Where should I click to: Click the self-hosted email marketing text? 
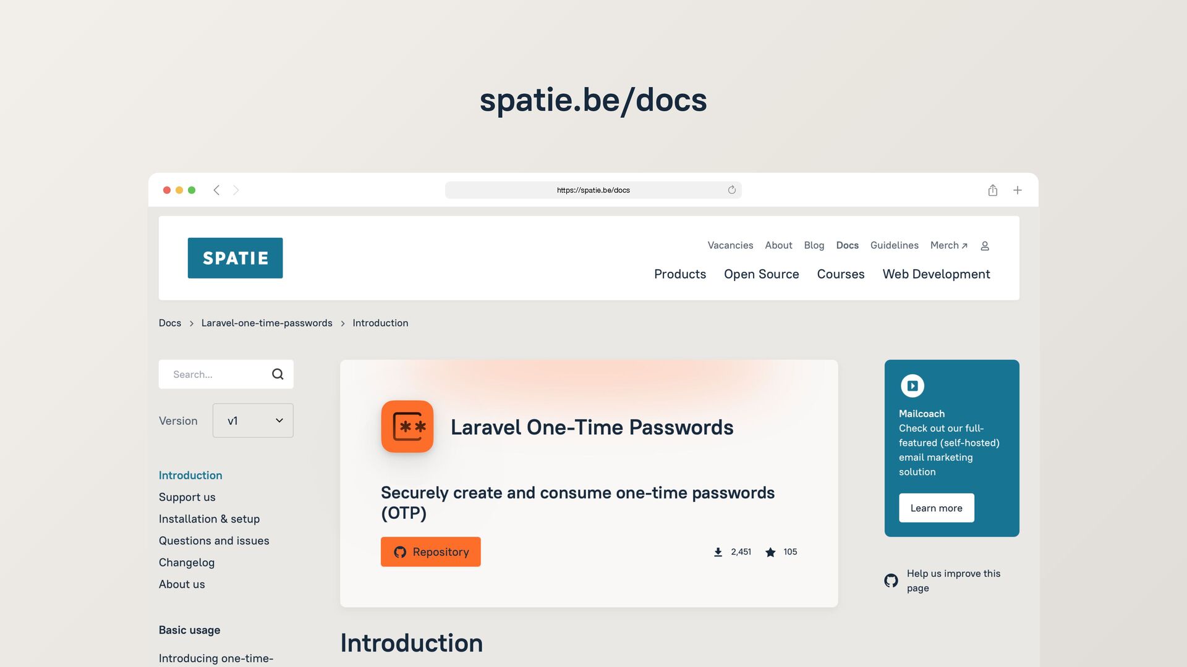[949, 450]
